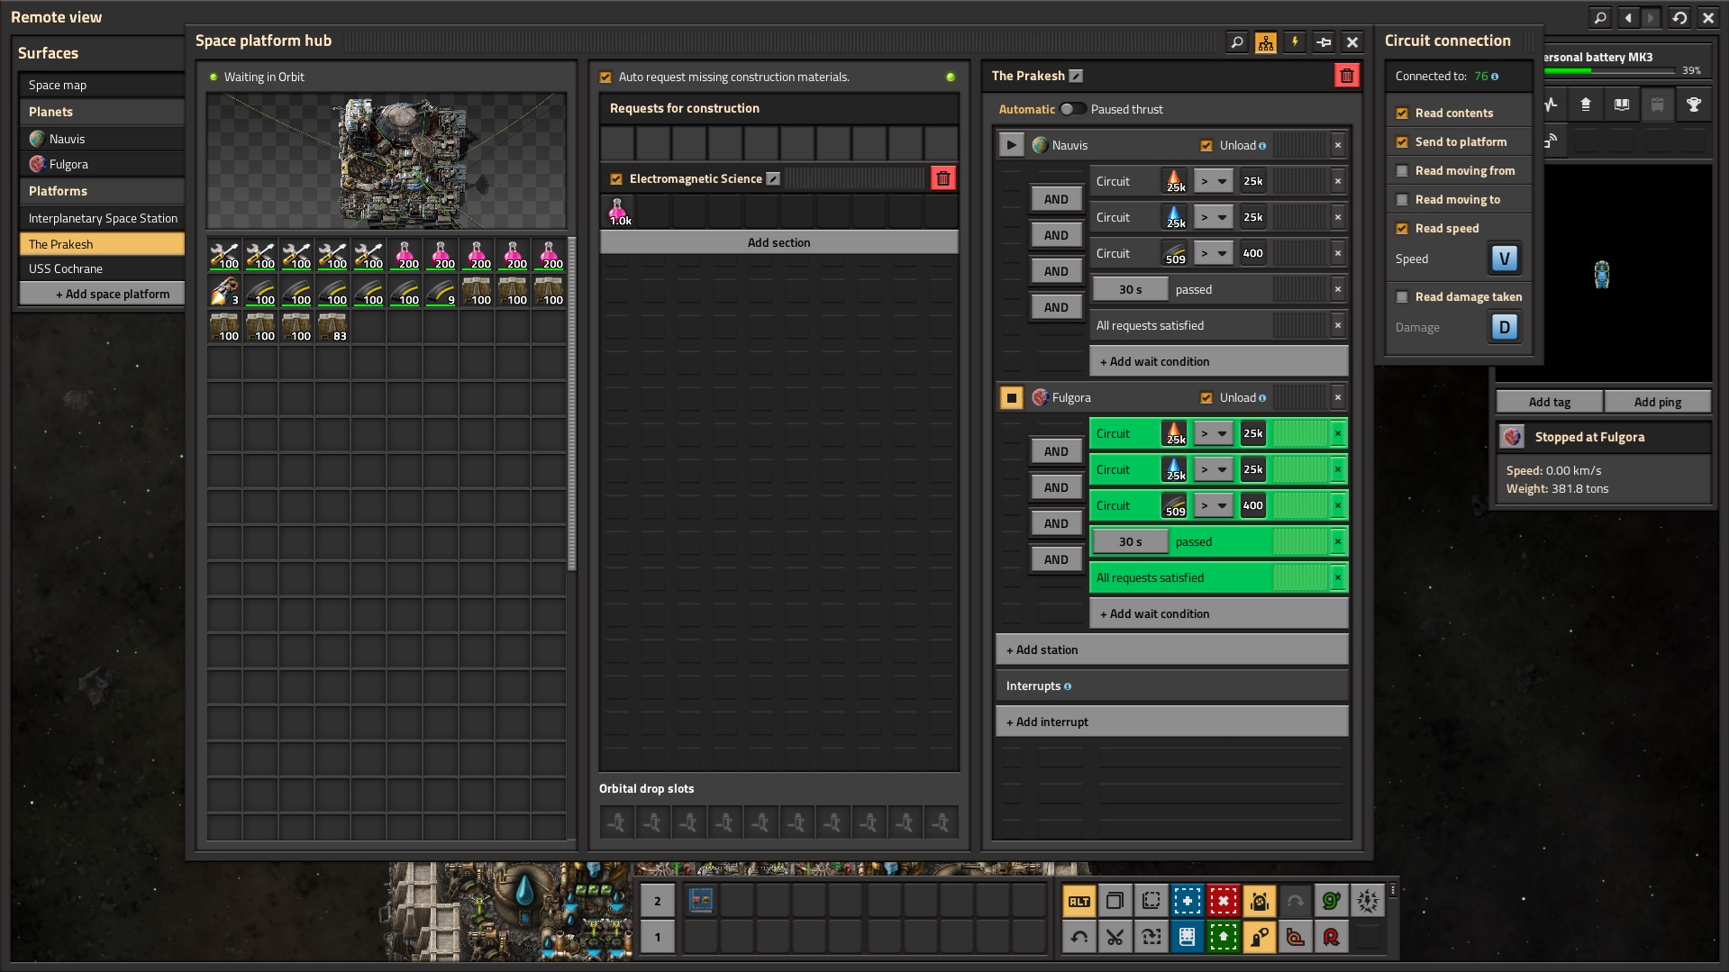Open the trophy achievements icon
The width and height of the screenshot is (1729, 972).
pos(1693,104)
